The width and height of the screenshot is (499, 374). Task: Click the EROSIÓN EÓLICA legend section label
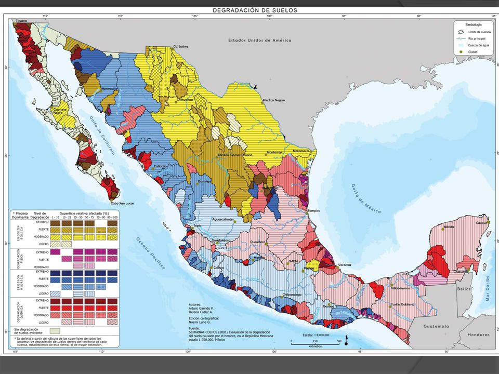coord(20,233)
